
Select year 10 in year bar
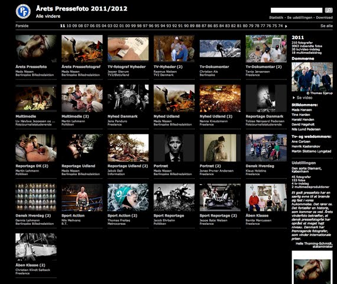coord(69,26)
